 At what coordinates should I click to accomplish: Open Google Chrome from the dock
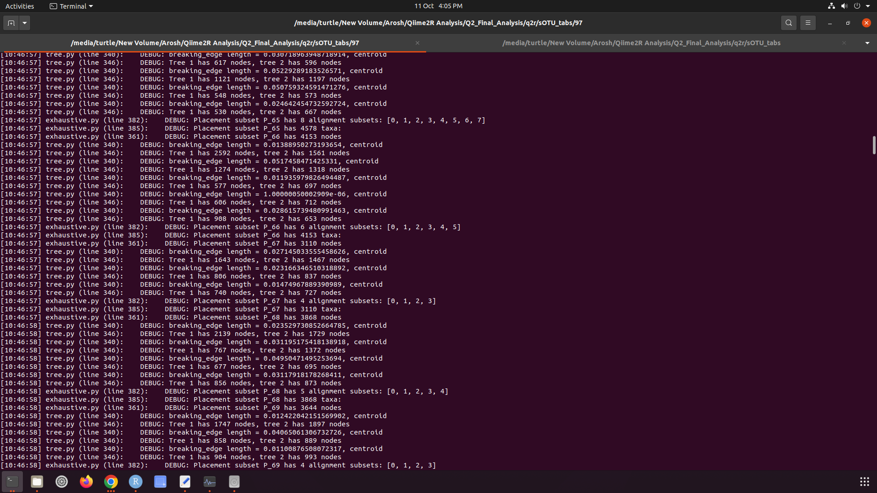[x=111, y=482]
